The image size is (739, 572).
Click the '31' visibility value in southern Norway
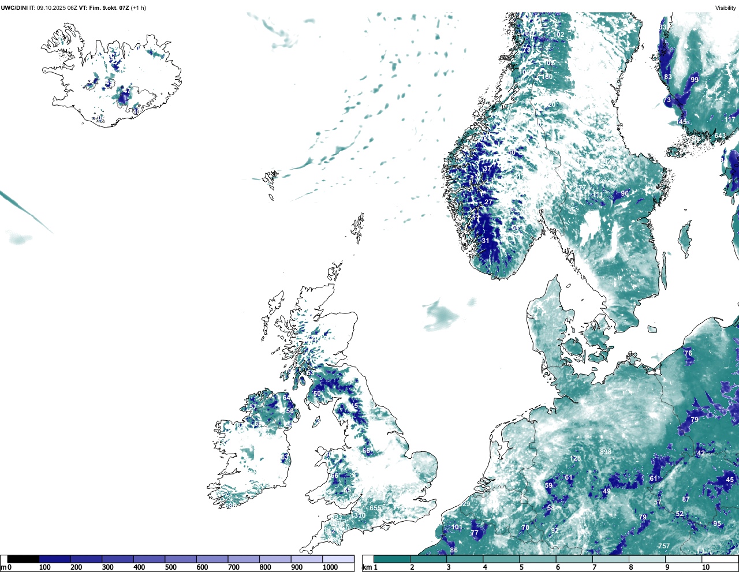pyautogui.click(x=486, y=241)
